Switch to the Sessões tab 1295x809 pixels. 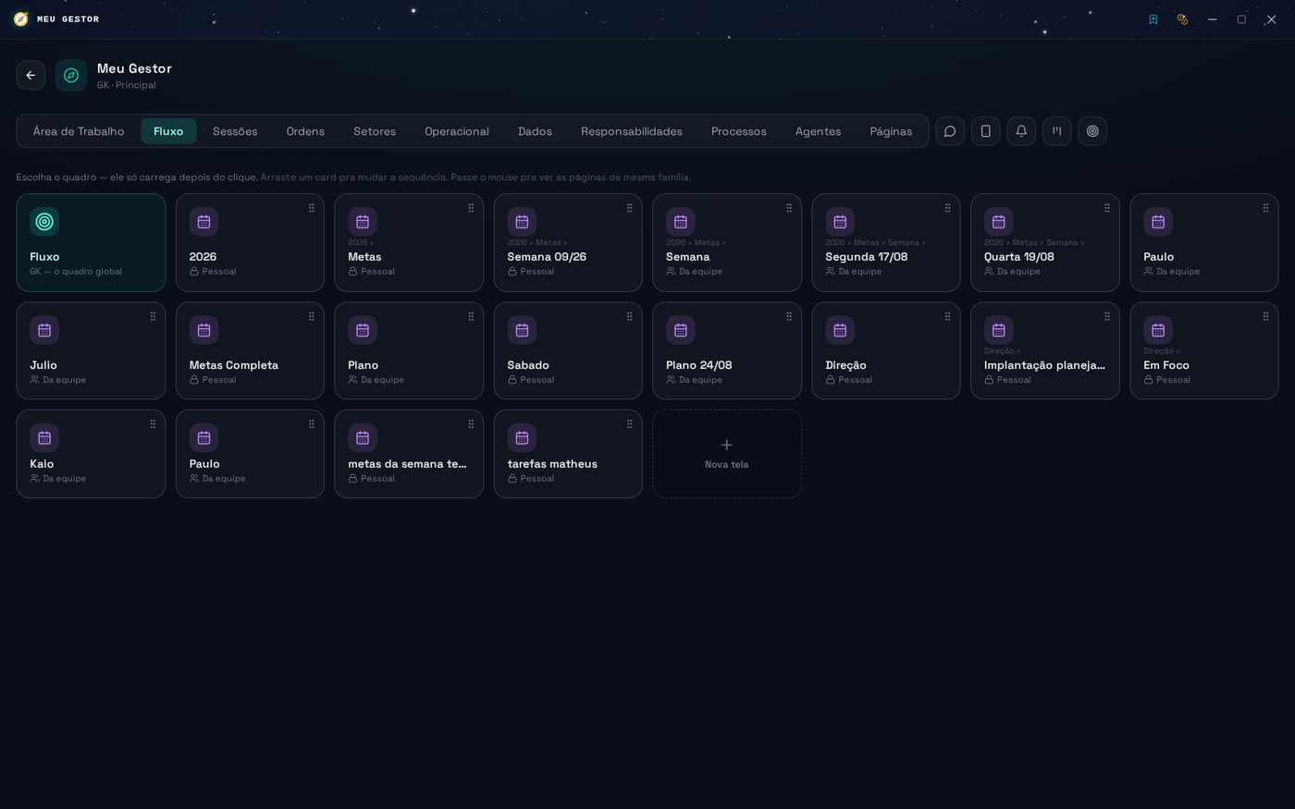235,131
